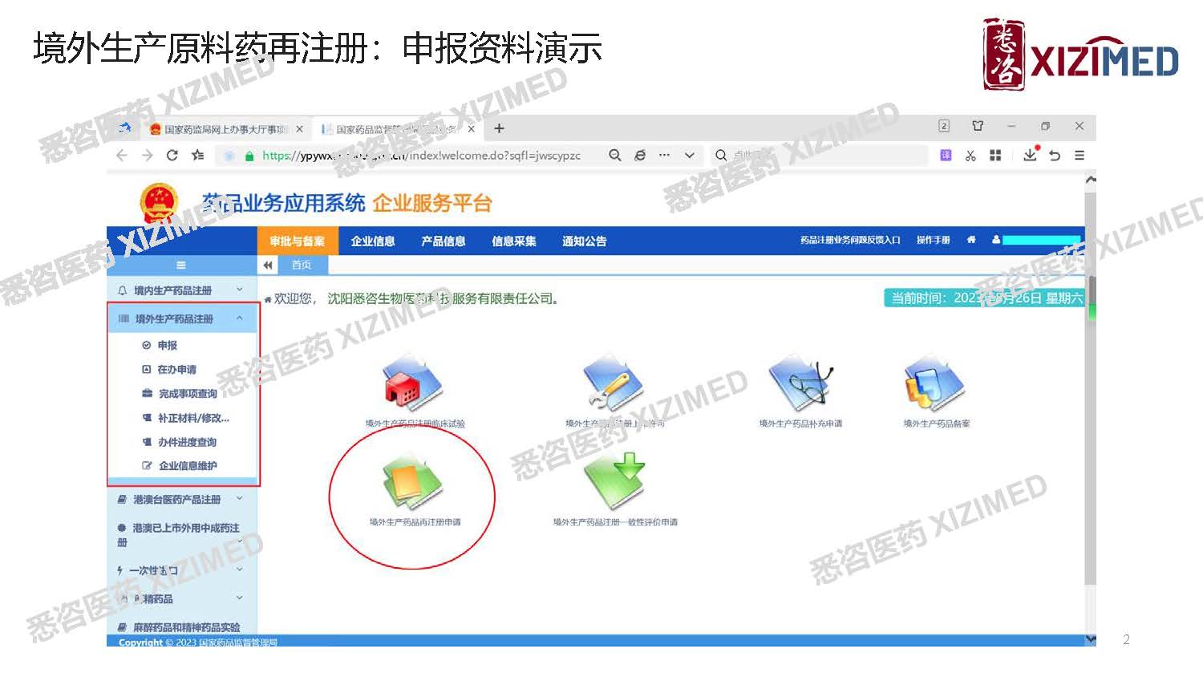Screen dimensions: 1203x677
Task: Click 办件进度查询 sidebar item
Action: 187,442
